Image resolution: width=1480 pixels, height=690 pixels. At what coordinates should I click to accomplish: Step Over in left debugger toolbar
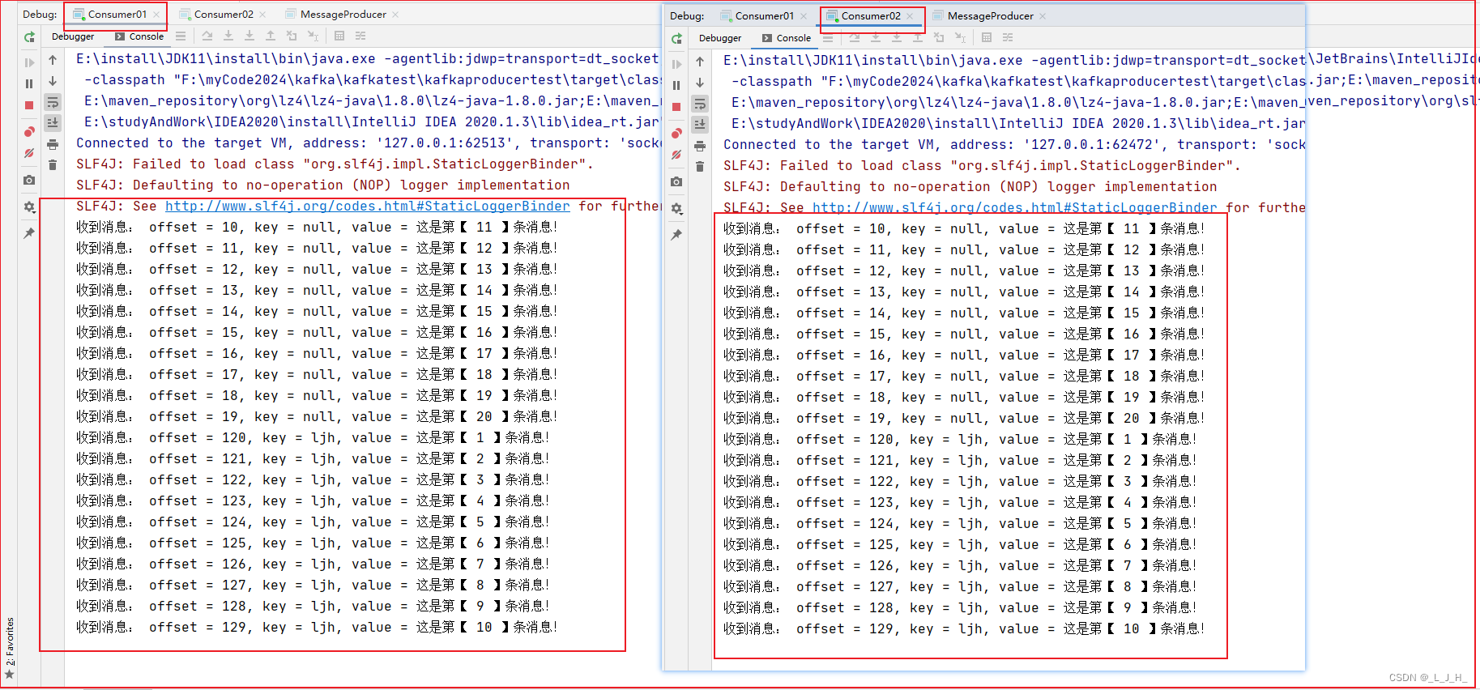[207, 36]
